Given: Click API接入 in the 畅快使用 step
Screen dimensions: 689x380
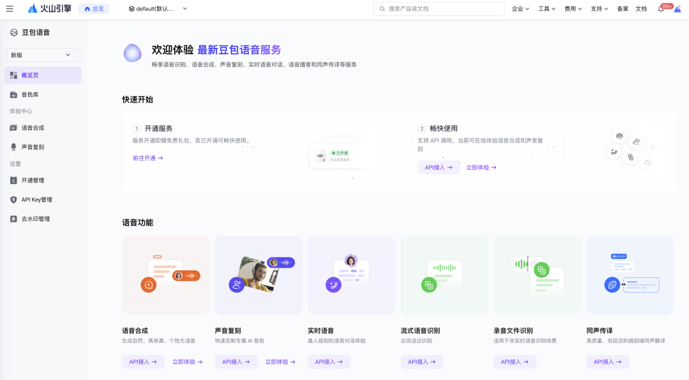Looking at the screenshot, I should [438, 168].
